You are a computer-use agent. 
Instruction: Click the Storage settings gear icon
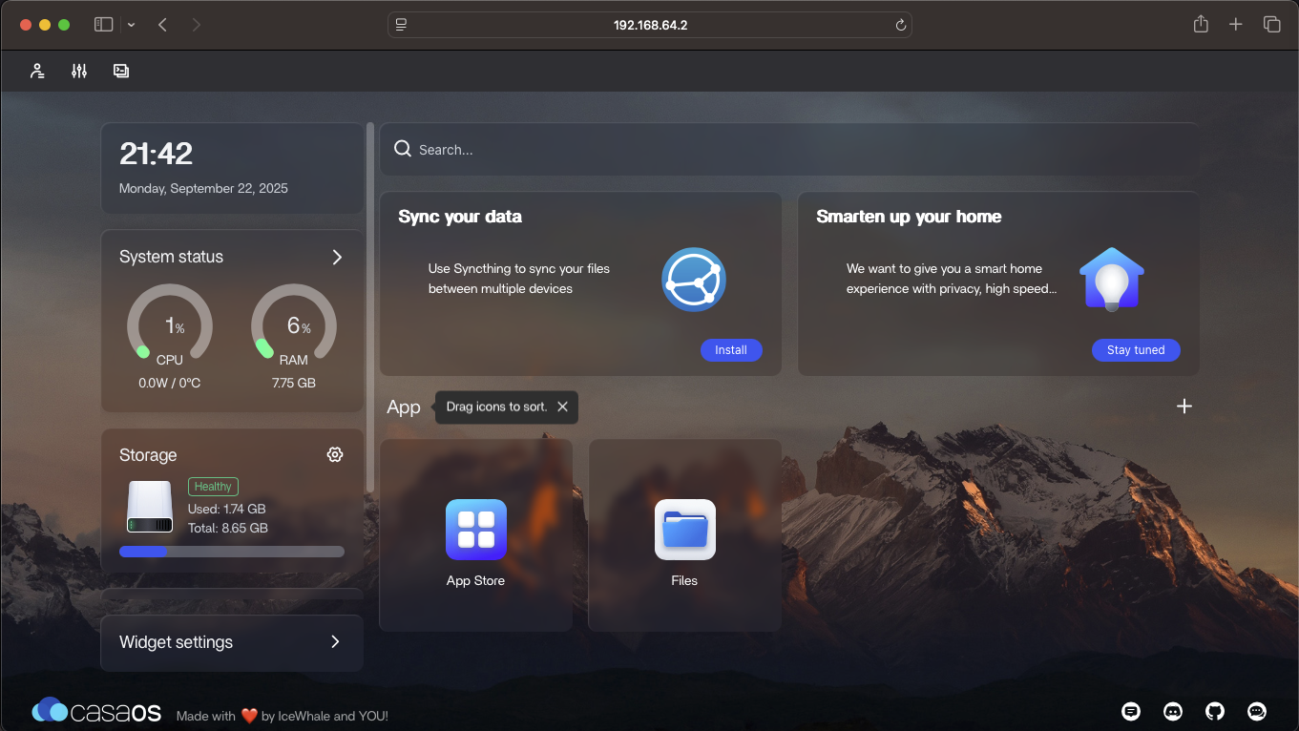(x=335, y=455)
